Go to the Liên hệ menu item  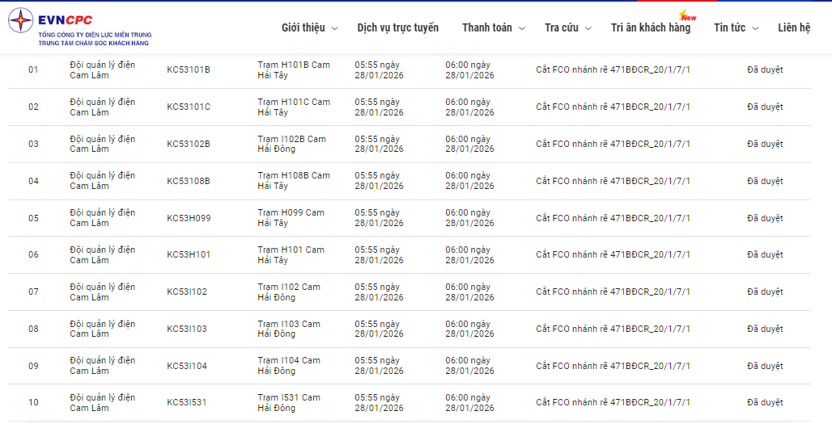tap(793, 27)
